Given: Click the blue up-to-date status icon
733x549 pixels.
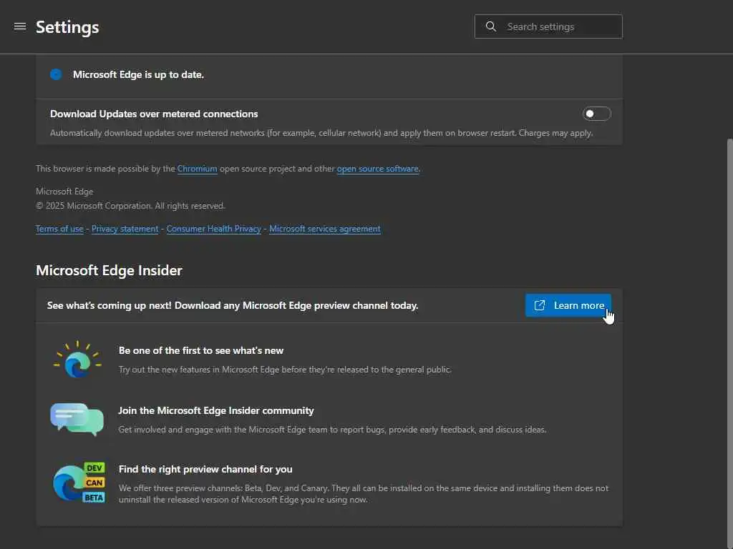Looking at the screenshot, I should [x=56, y=74].
